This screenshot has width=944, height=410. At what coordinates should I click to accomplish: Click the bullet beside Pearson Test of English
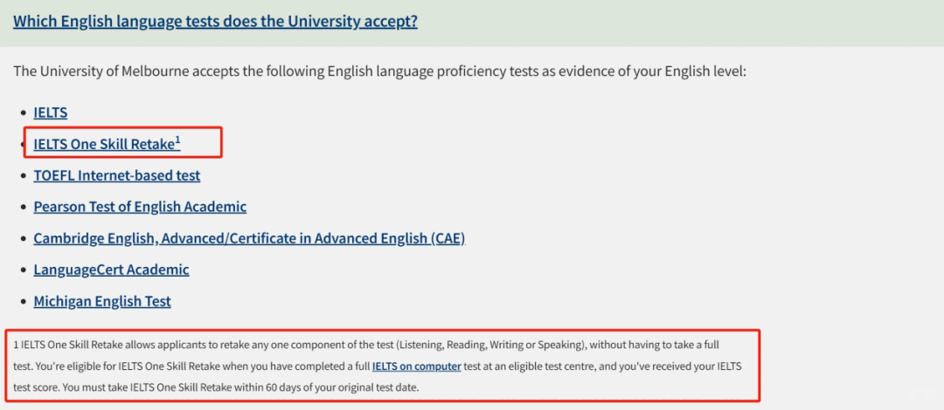[23, 208]
